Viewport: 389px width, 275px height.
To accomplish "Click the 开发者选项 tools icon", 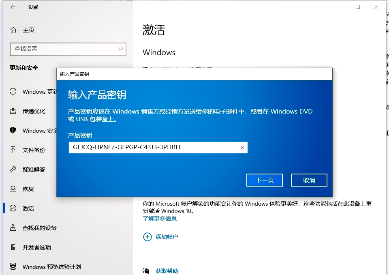I will [13, 247].
